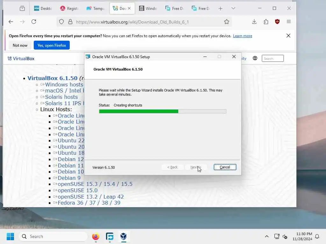326x244 pixels.
Task: Open Fedora 36 / 37 / 38 / 39 link
Action: tap(89, 203)
